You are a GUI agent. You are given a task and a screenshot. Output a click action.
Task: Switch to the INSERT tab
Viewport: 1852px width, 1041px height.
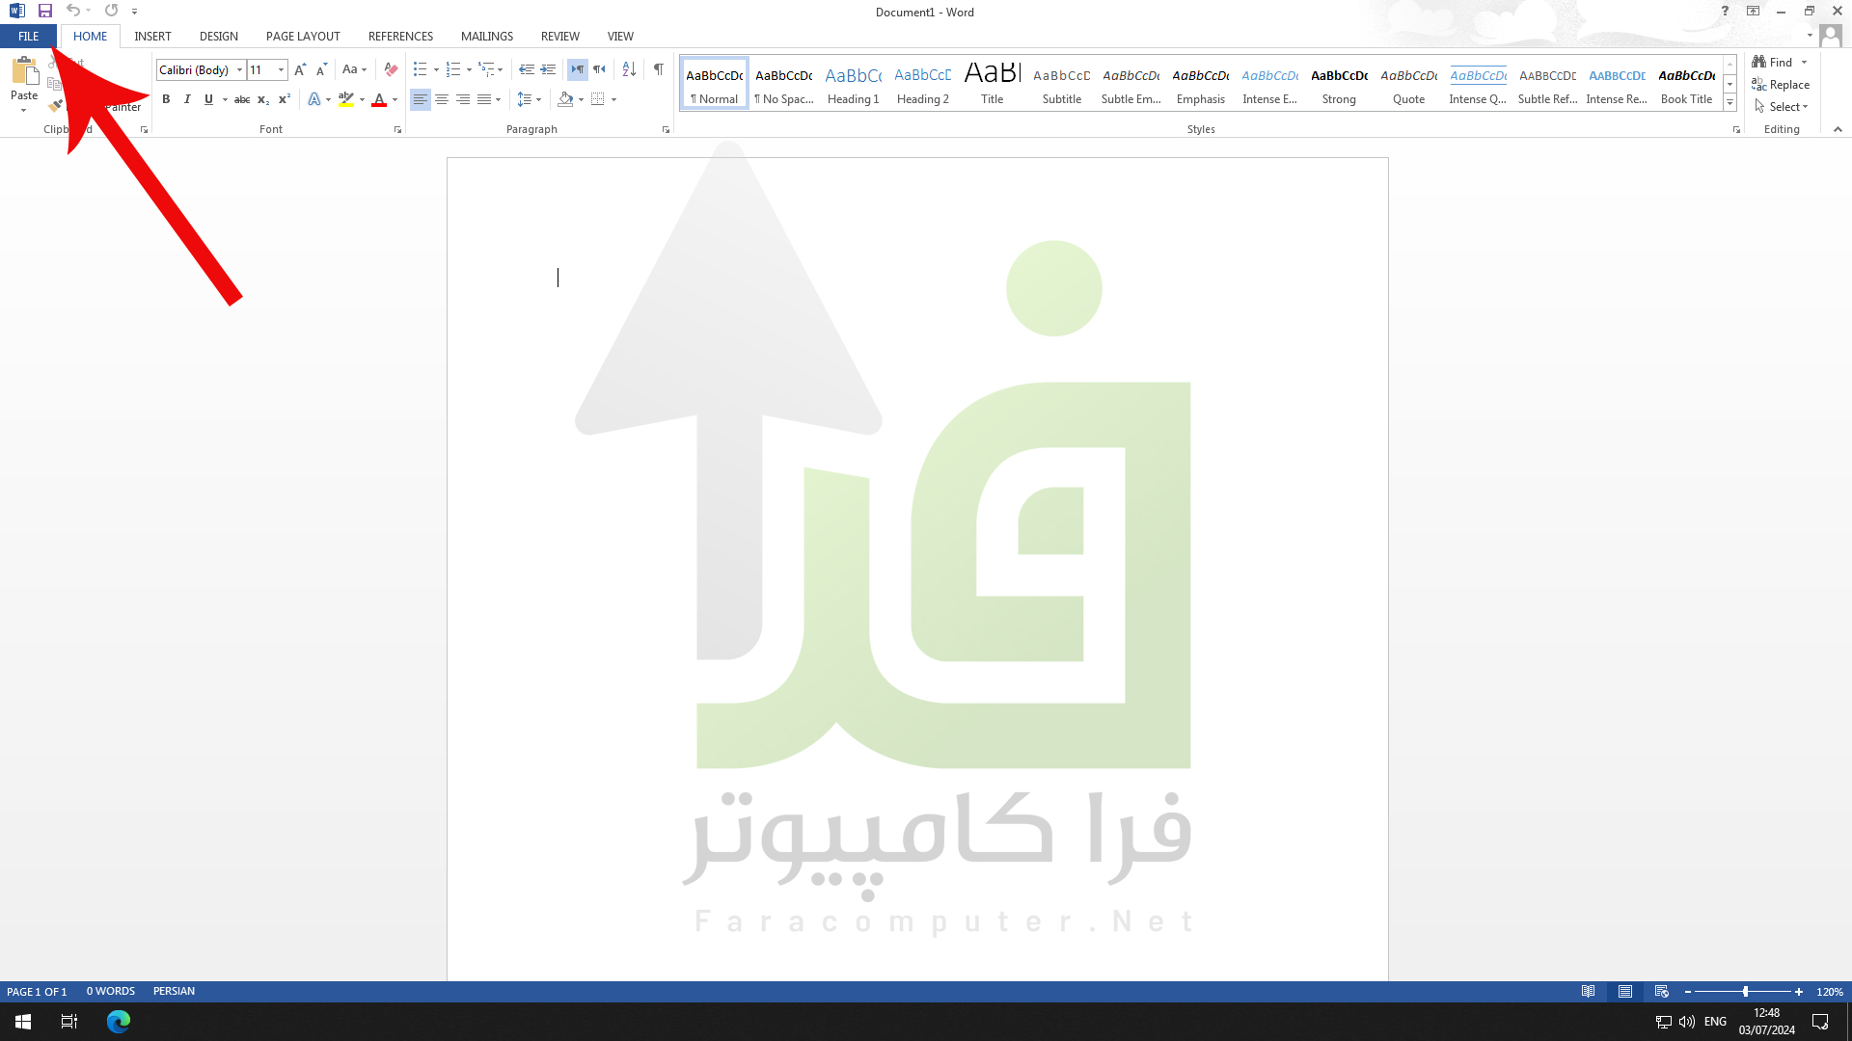152,37
